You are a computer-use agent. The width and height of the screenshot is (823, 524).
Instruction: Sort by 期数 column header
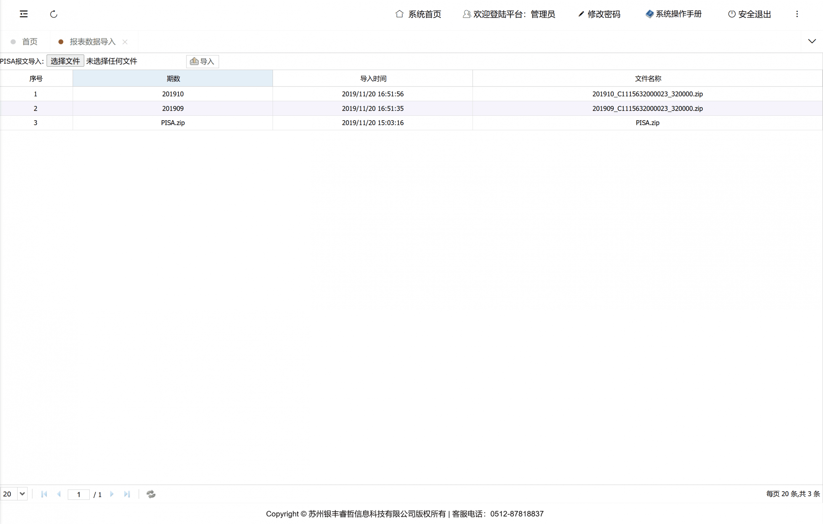coord(173,79)
